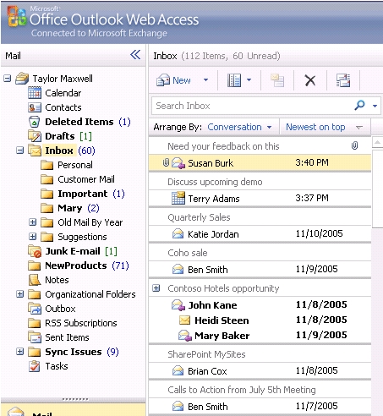
Task: Open Katie Jordan Quarterly Sales message
Action: click(x=260, y=233)
